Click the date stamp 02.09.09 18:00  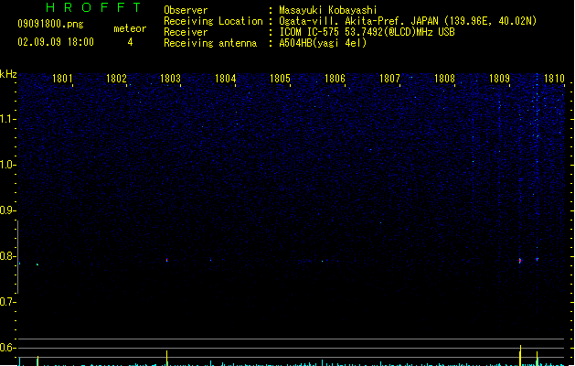click(56, 42)
